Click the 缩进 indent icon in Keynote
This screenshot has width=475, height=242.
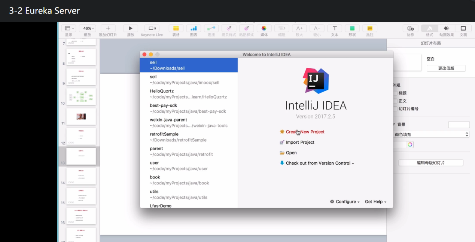(281, 28)
